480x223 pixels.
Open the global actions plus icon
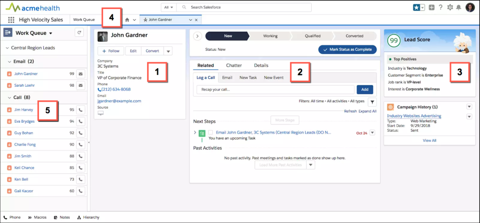[431, 7]
